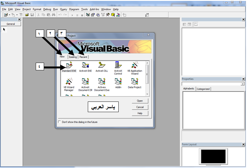Click the Redo arrow icon
This screenshot has width=247, height=168.
coord(65,15)
